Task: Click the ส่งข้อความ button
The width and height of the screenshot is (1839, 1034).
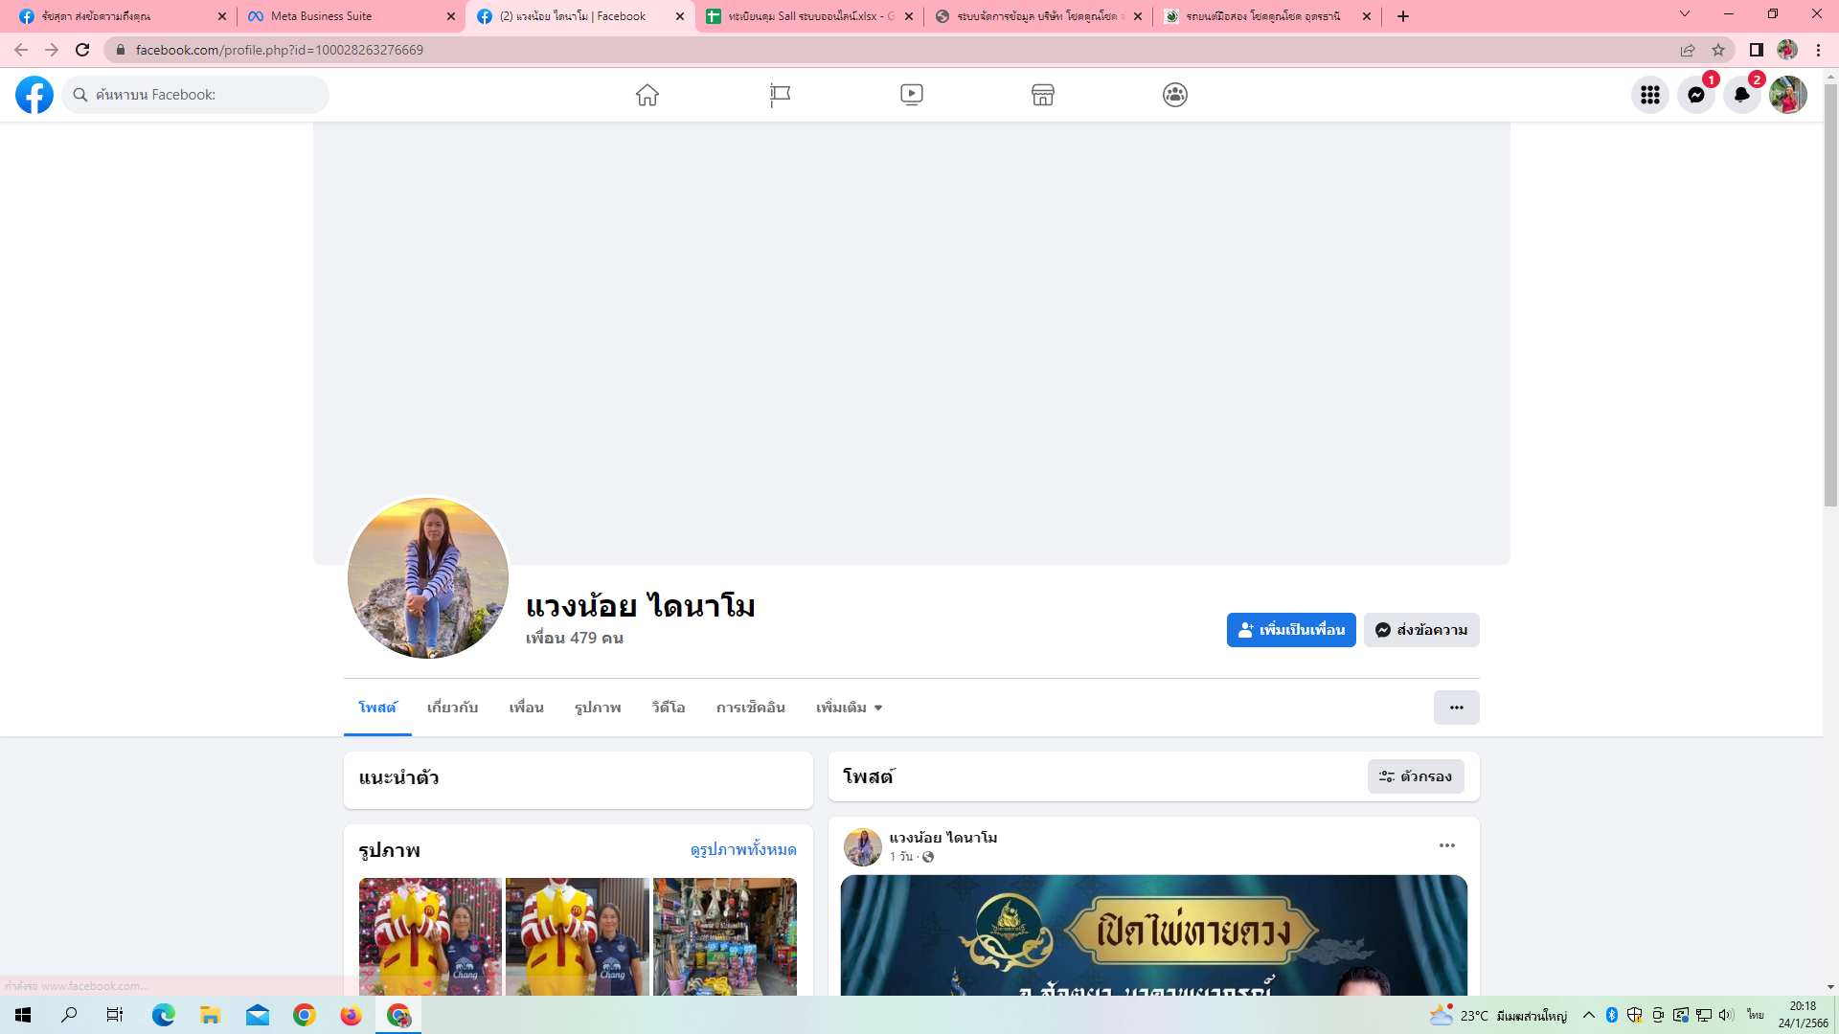Action: coord(1421,630)
